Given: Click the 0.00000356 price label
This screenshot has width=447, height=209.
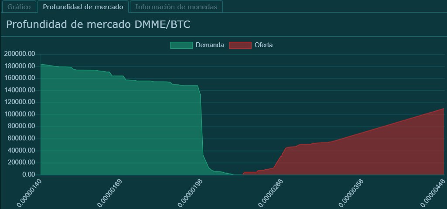Looking at the screenshot, I should pyautogui.click(x=351, y=193).
